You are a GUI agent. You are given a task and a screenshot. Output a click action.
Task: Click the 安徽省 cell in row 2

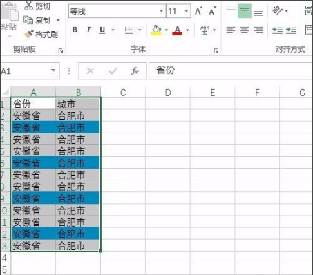33,115
